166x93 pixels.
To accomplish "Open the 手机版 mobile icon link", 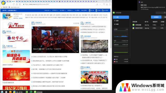I will pyautogui.click(x=98, y=10).
